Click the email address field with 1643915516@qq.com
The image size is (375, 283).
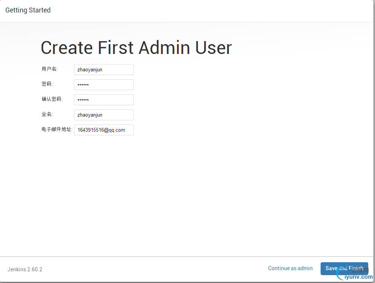(104, 130)
